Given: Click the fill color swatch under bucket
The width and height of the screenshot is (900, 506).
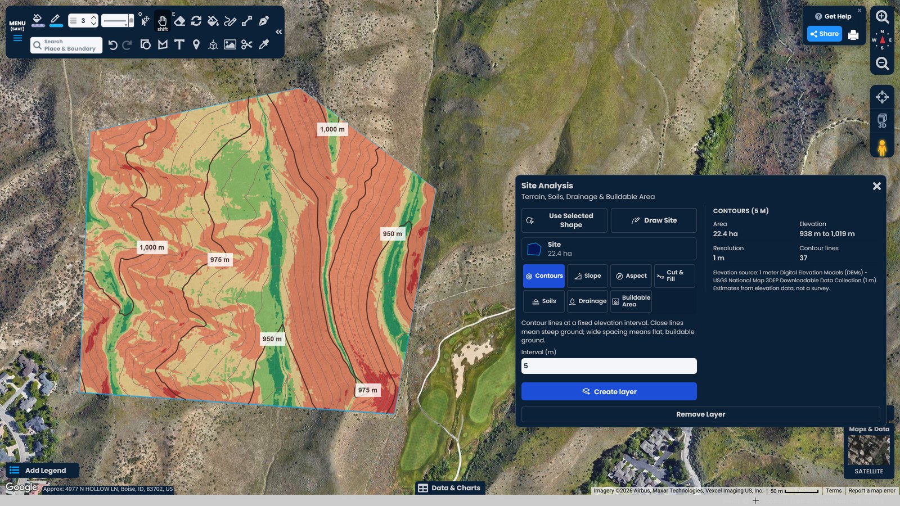Looking at the screenshot, I should 38,26.
